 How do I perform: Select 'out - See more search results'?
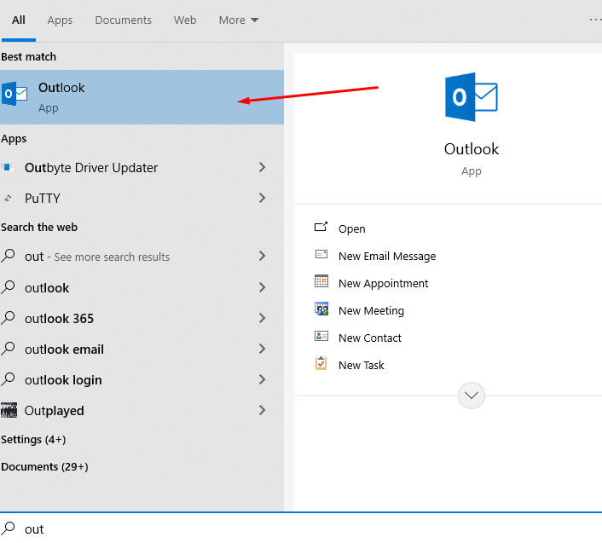click(142, 256)
